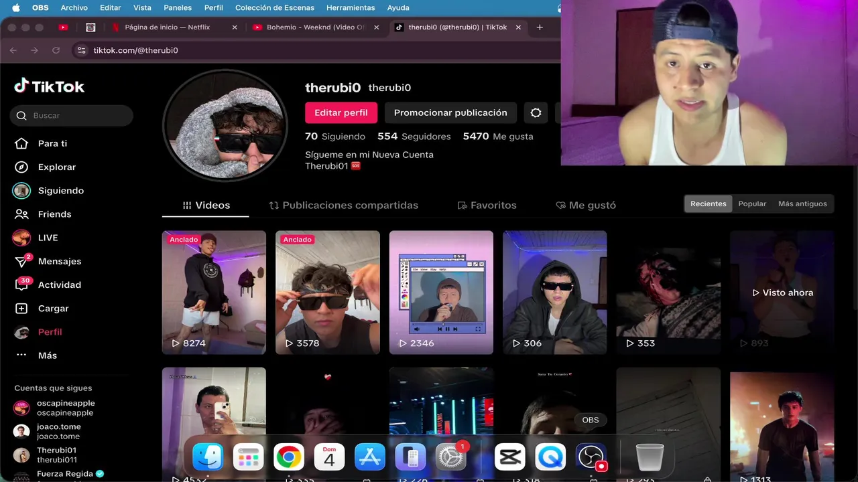Open CapCut from the dock
The image size is (858, 482).
coord(509,457)
